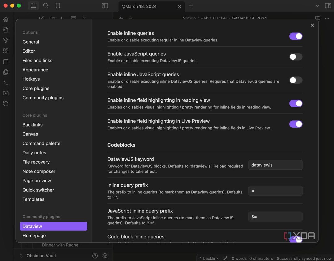Click the import ribbon icon

pyautogui.click(x=6, y=93)
